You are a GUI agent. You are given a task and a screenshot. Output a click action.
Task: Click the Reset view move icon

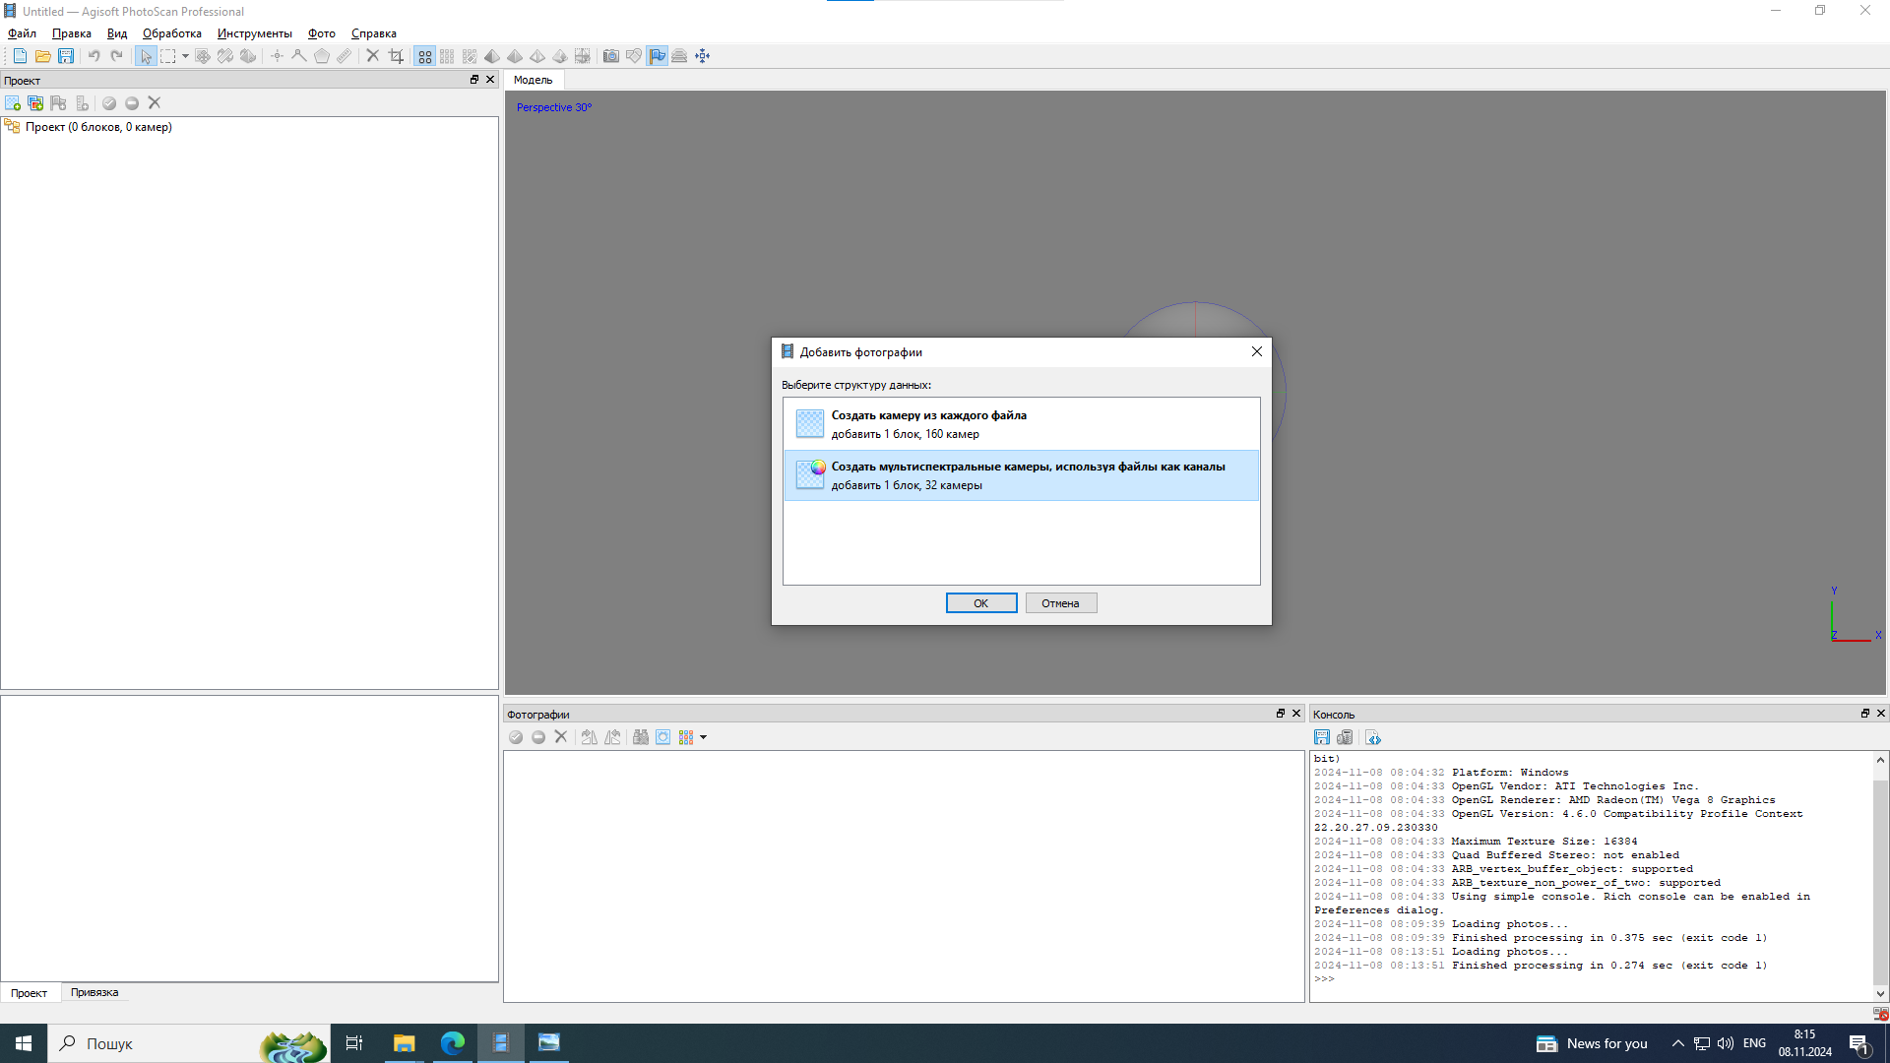coord(702,56)
